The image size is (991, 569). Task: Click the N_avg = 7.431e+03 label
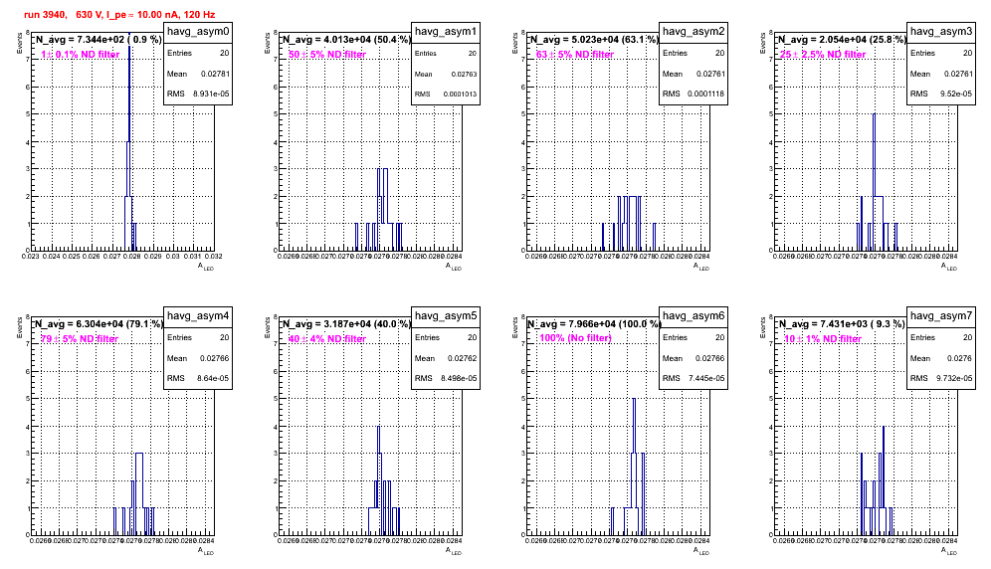click(841, 324)
